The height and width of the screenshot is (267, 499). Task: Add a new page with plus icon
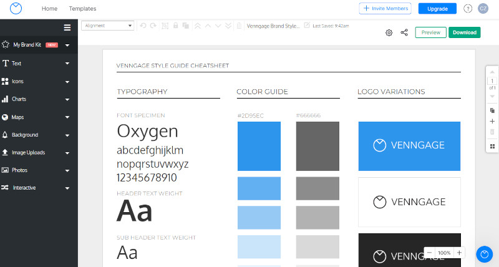click(x=492, y=121)
